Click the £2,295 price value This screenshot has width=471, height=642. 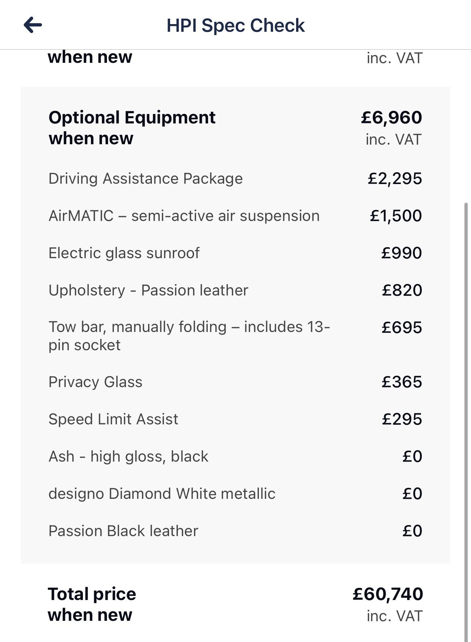pyautogui.click(x=395, y=179)
